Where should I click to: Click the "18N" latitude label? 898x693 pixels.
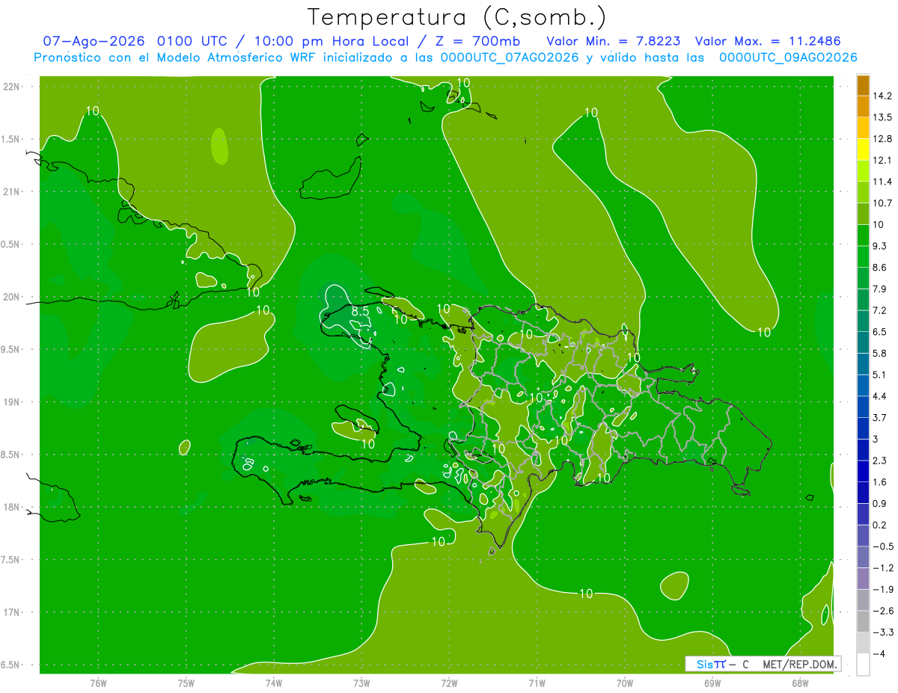(x=11, y=507)
